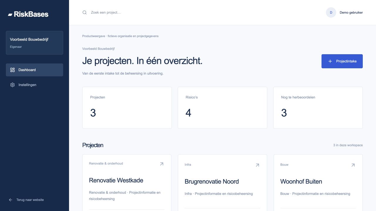This screenshot has height=211, width=376.
Task: Click the Risico's count card
Action: click(222, 108)
